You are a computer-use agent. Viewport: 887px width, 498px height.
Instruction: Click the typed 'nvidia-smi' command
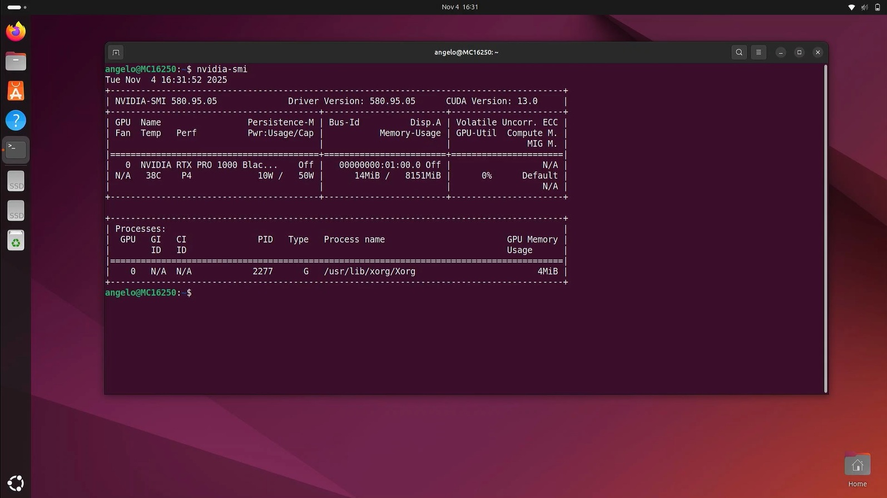[x=222, y=69]
